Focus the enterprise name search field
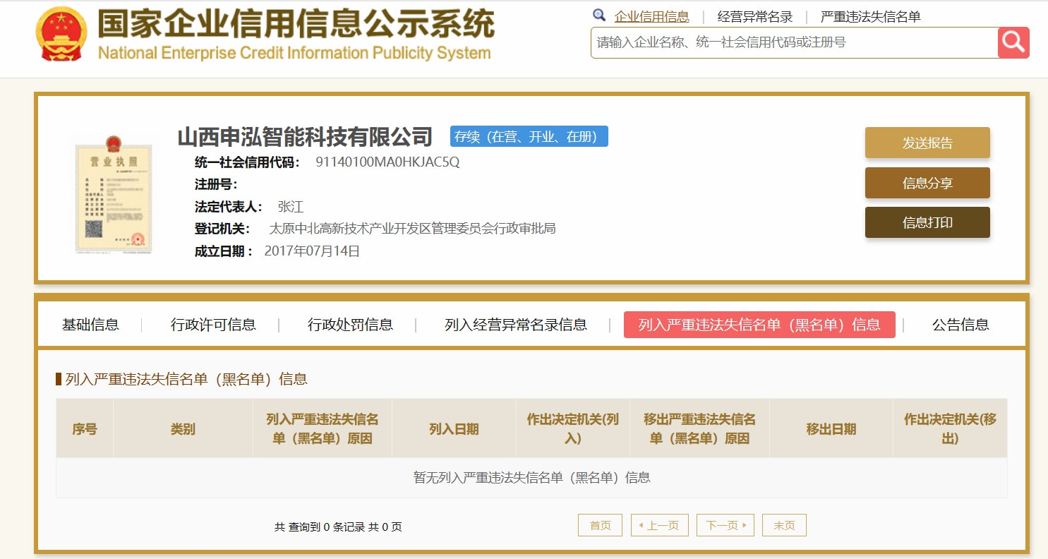The height and width of the screenshot is (559, 1048). [x=794, y=42]
